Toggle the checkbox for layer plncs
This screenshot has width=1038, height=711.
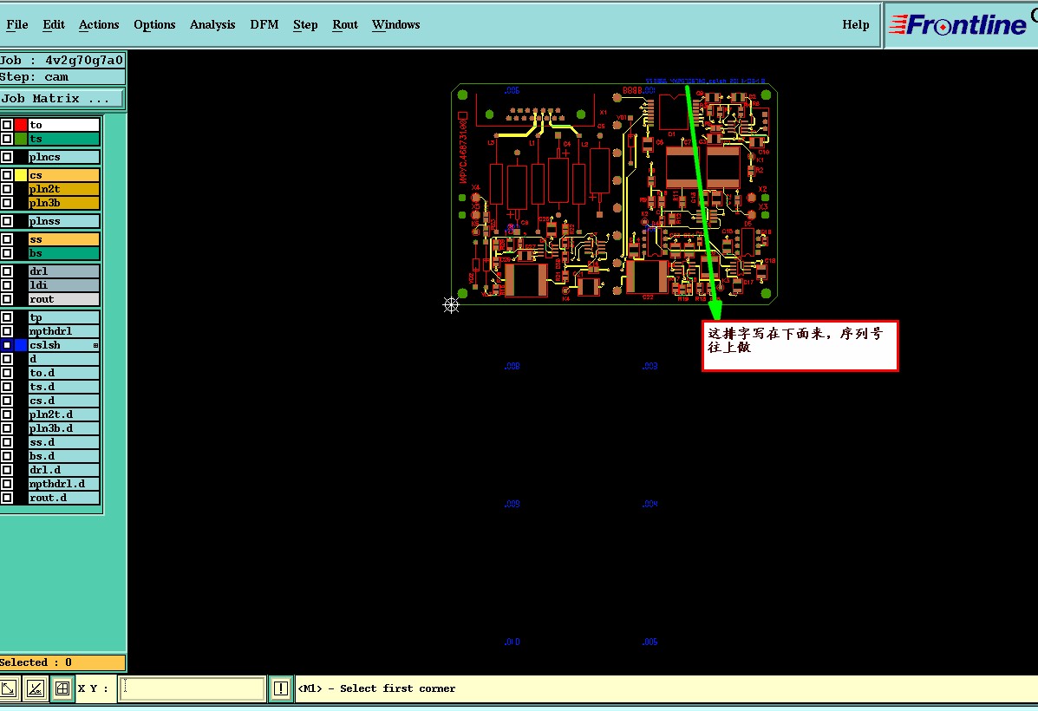click(x=7, y=157)
